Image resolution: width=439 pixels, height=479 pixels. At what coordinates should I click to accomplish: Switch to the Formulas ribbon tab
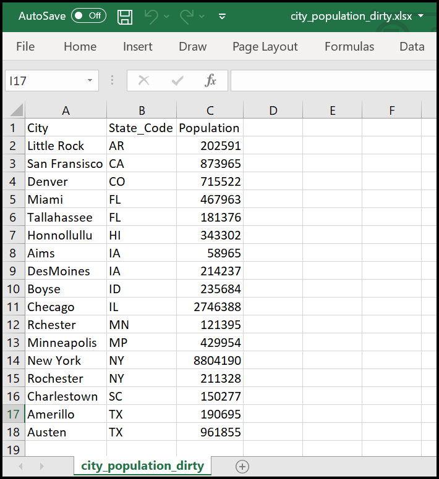point(349,46)
